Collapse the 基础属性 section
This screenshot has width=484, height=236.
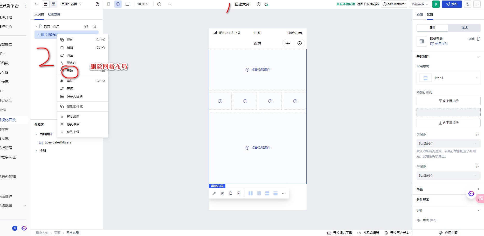coord(479,57)
